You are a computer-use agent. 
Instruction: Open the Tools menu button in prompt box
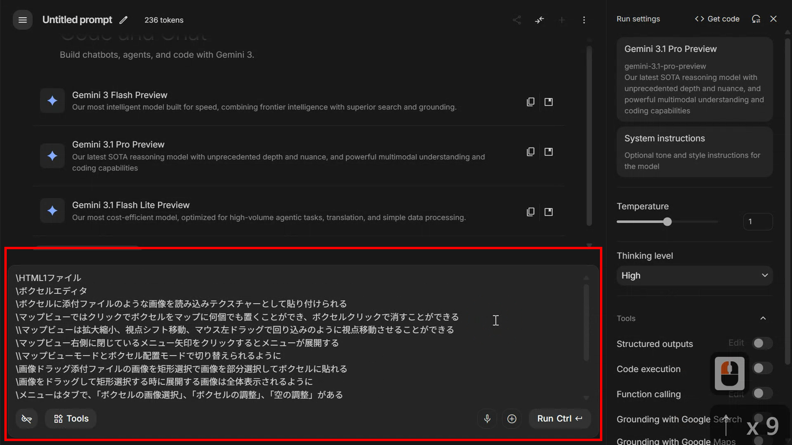coord(71,418)
